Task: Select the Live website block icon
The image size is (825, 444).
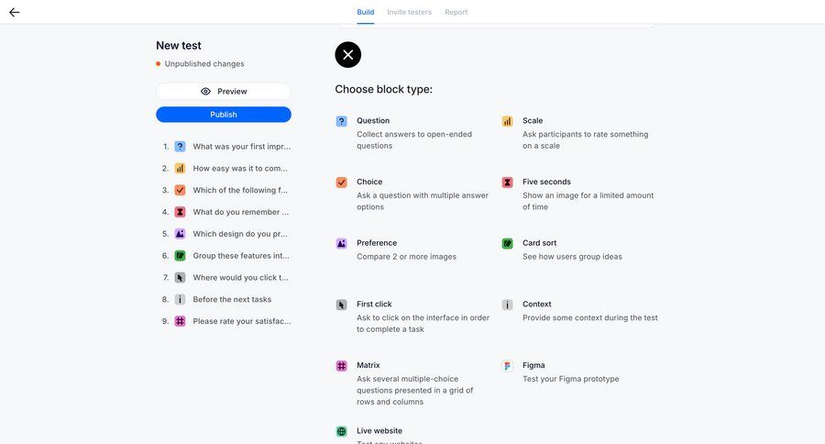Action: (x=341, y=431)
